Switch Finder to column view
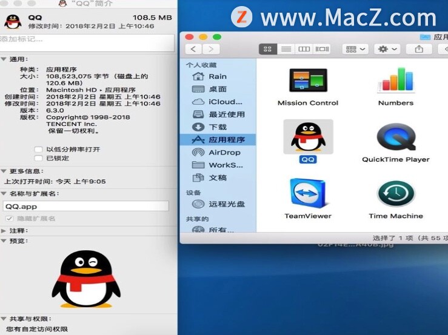This screenshot has width=448, height=335. coord(304,49)
